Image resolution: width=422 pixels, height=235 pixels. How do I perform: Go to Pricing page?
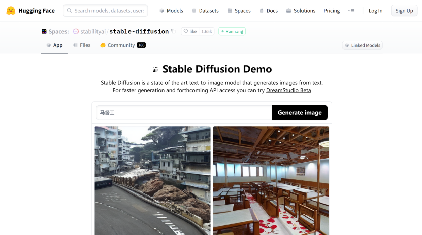332,11
